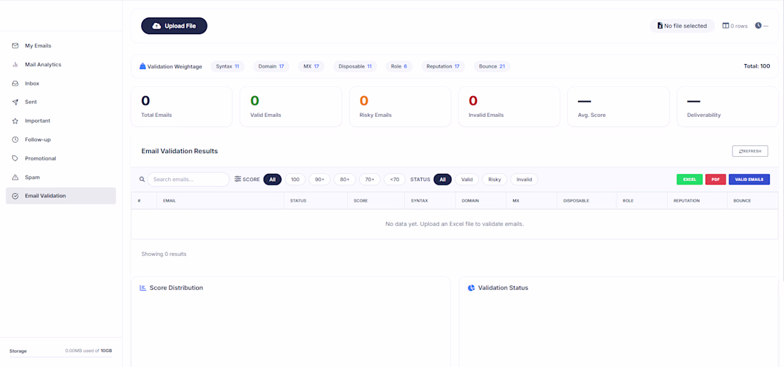784x367 pixels.
Task: Click the STATUS column header
Action: 316,200
